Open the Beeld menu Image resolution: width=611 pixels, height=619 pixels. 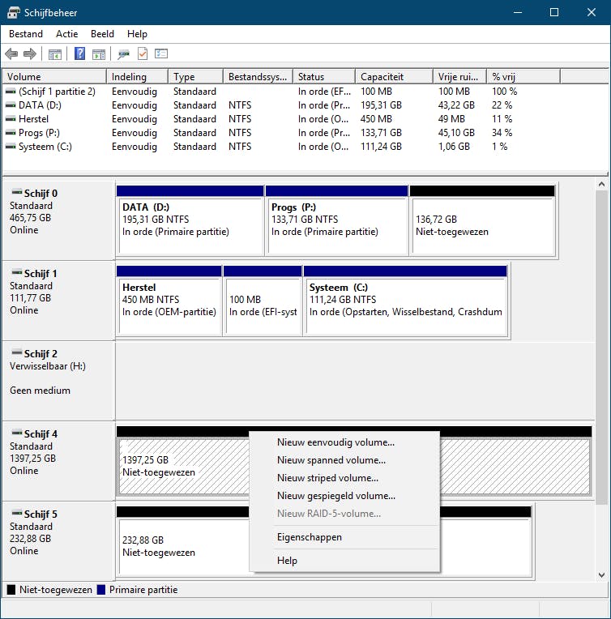102,34
